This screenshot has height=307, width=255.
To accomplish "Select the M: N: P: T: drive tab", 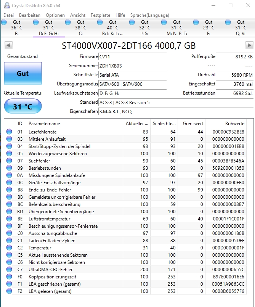I will pyautogui.click(x=177, y=27).
